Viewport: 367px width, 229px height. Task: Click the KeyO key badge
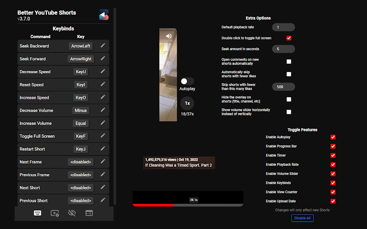pyautogui.click(x=81, y=98)
